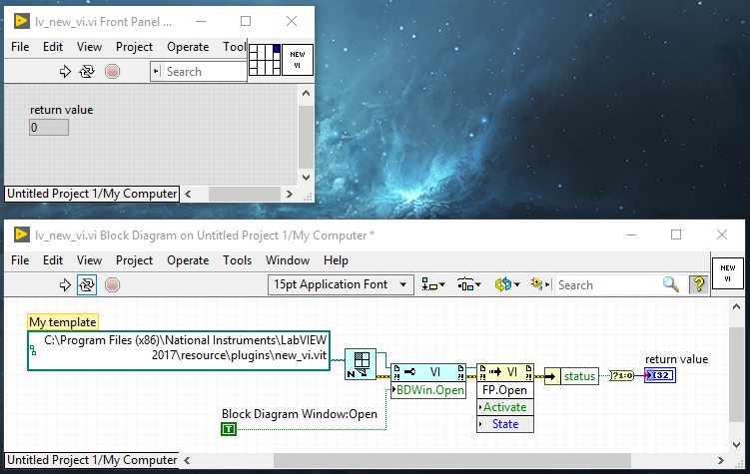Click the NEW VI icon in Front Panel
This screenshot has height=474, width=750.
[297, 59]
